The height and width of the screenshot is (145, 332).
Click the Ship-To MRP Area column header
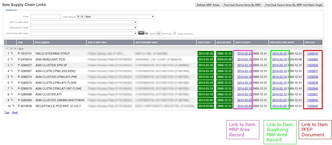(x=110, y=43)
